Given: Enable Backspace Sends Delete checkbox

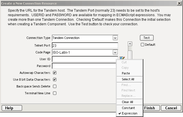Looking at the screenshot, I should point(55,86).
